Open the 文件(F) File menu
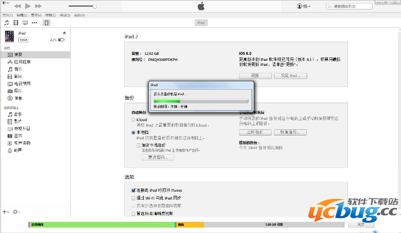Screen dimensions: 401x233 pyautogui.click(x=7, y=15)
